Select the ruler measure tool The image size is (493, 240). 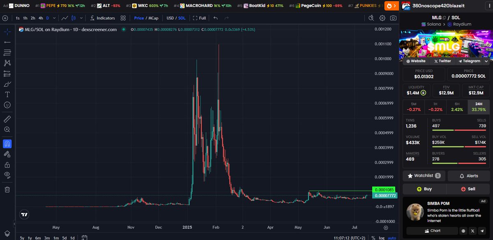7,119
